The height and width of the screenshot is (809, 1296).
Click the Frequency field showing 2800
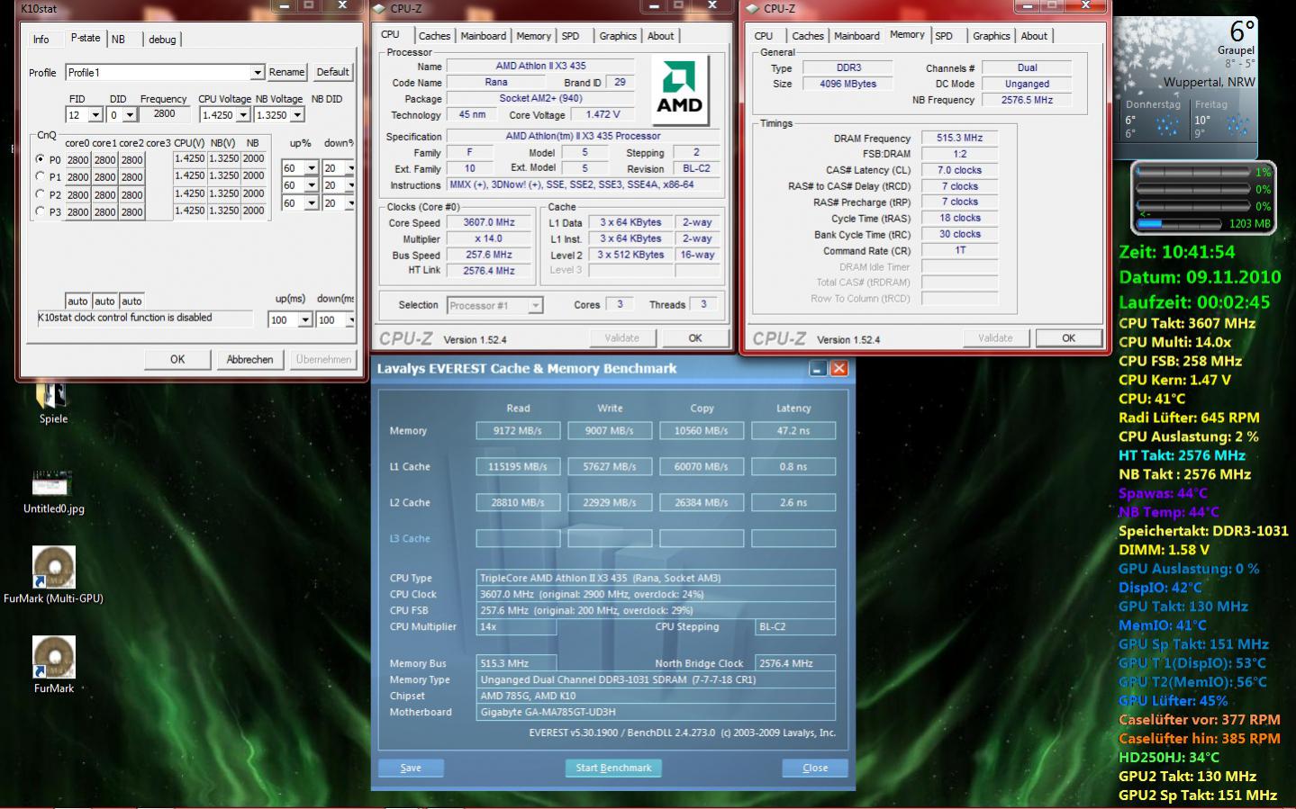pyautogui.click(x=164, y=114)
